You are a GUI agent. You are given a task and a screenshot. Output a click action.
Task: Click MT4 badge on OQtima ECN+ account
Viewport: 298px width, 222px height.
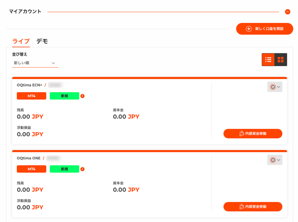(32, 96)
